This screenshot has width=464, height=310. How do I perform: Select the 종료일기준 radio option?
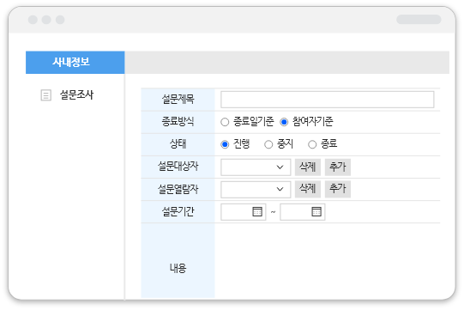(225, 122)
